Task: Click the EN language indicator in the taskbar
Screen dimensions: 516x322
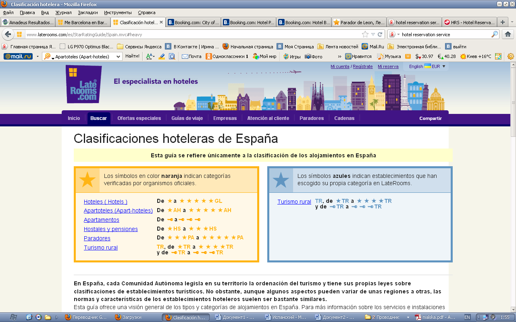Action: pyautogui.click(x=467, y=317)
